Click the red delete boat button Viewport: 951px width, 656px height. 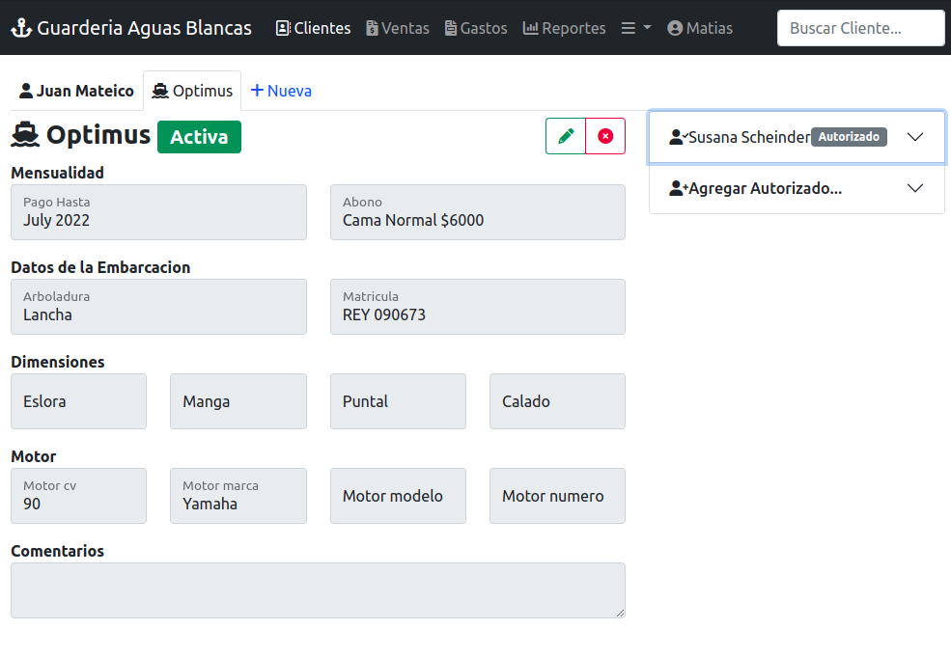pos(605,136)
